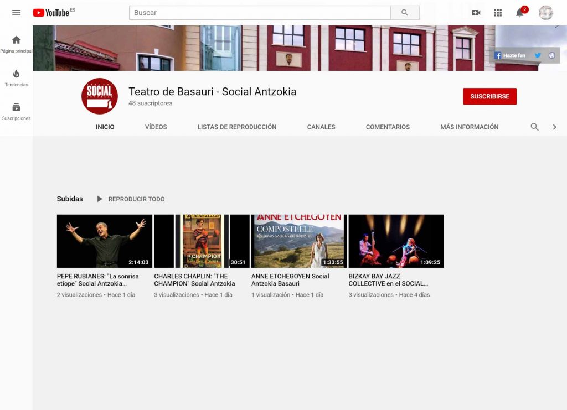Expand more channel tabs with right chevron
This screenshot has height=410, width=567.
[554, 127]
